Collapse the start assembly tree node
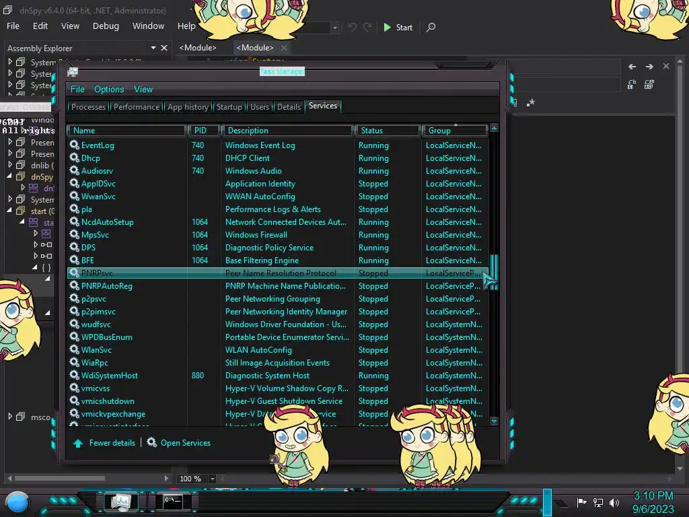Screen dimensions: 689x517 coord(9,210)
